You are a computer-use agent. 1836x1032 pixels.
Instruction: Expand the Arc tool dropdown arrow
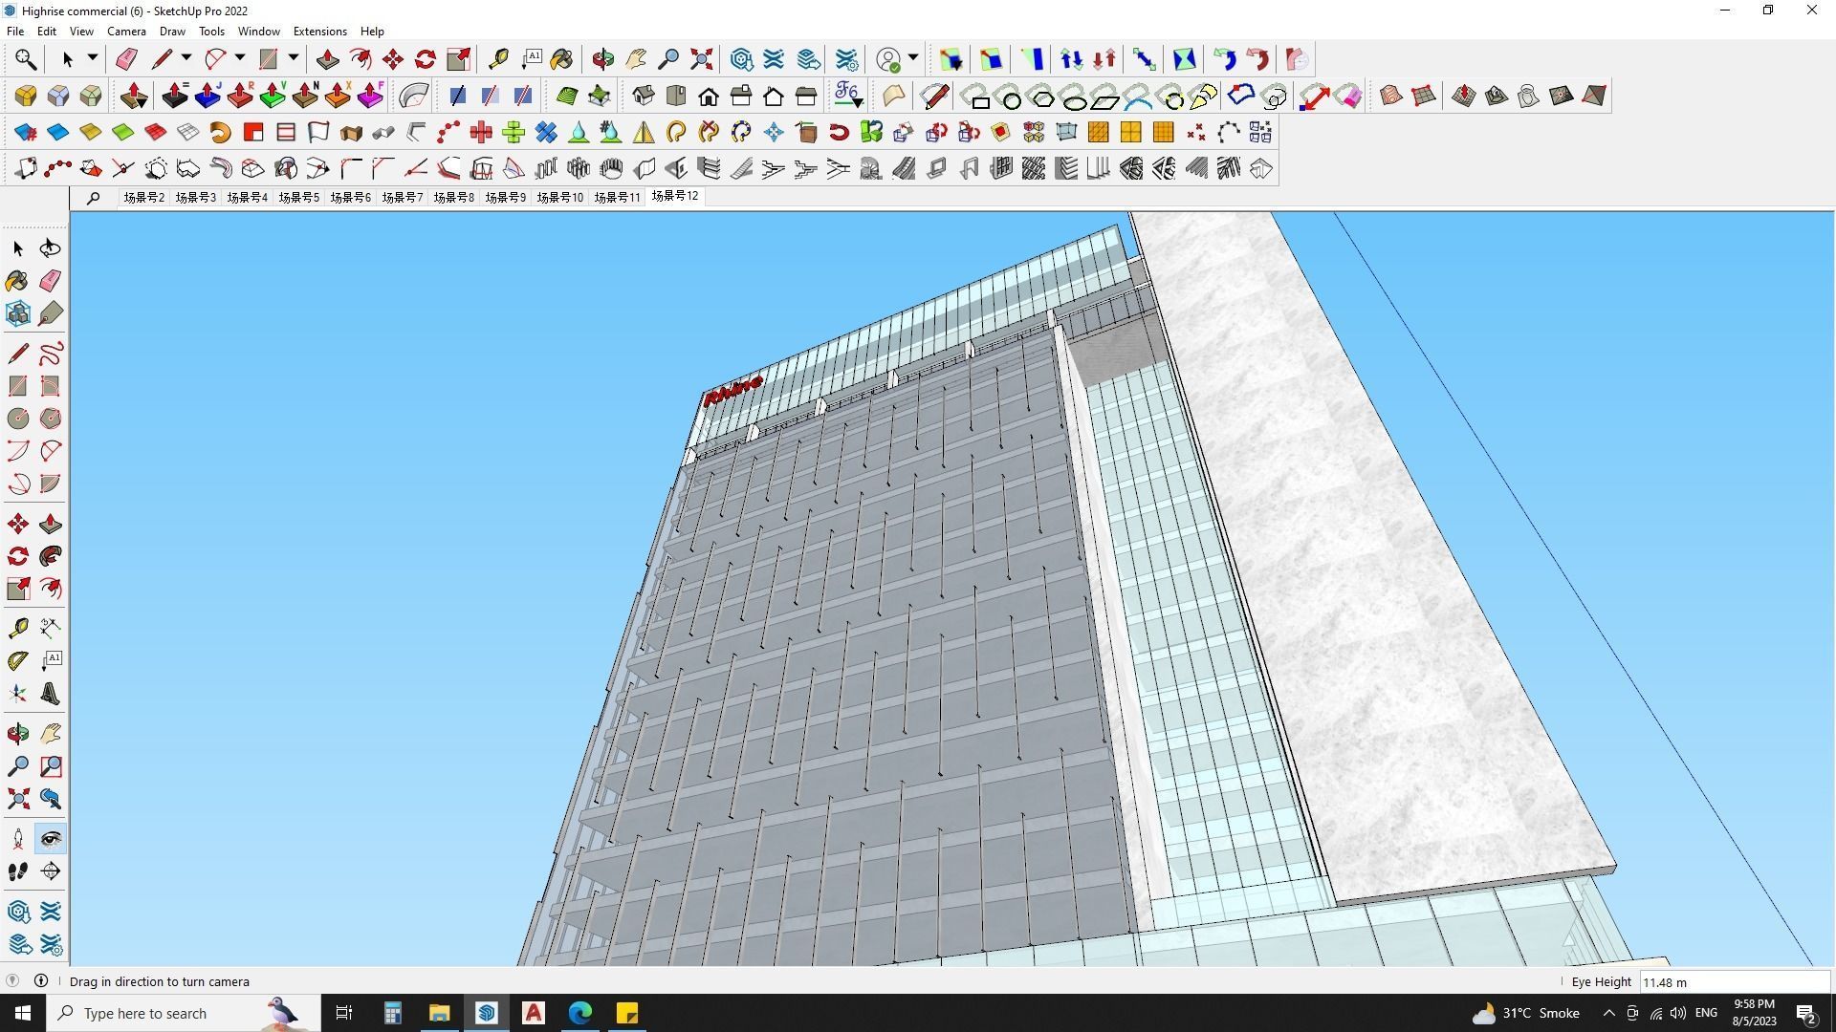pyautogui.click(x=240, y=58)
